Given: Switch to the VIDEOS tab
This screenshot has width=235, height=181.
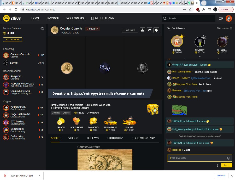Looking at the screenshot, I should coord(73,138).
